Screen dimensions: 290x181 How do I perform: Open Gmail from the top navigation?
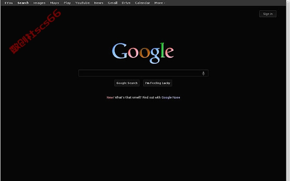(113, 3)
